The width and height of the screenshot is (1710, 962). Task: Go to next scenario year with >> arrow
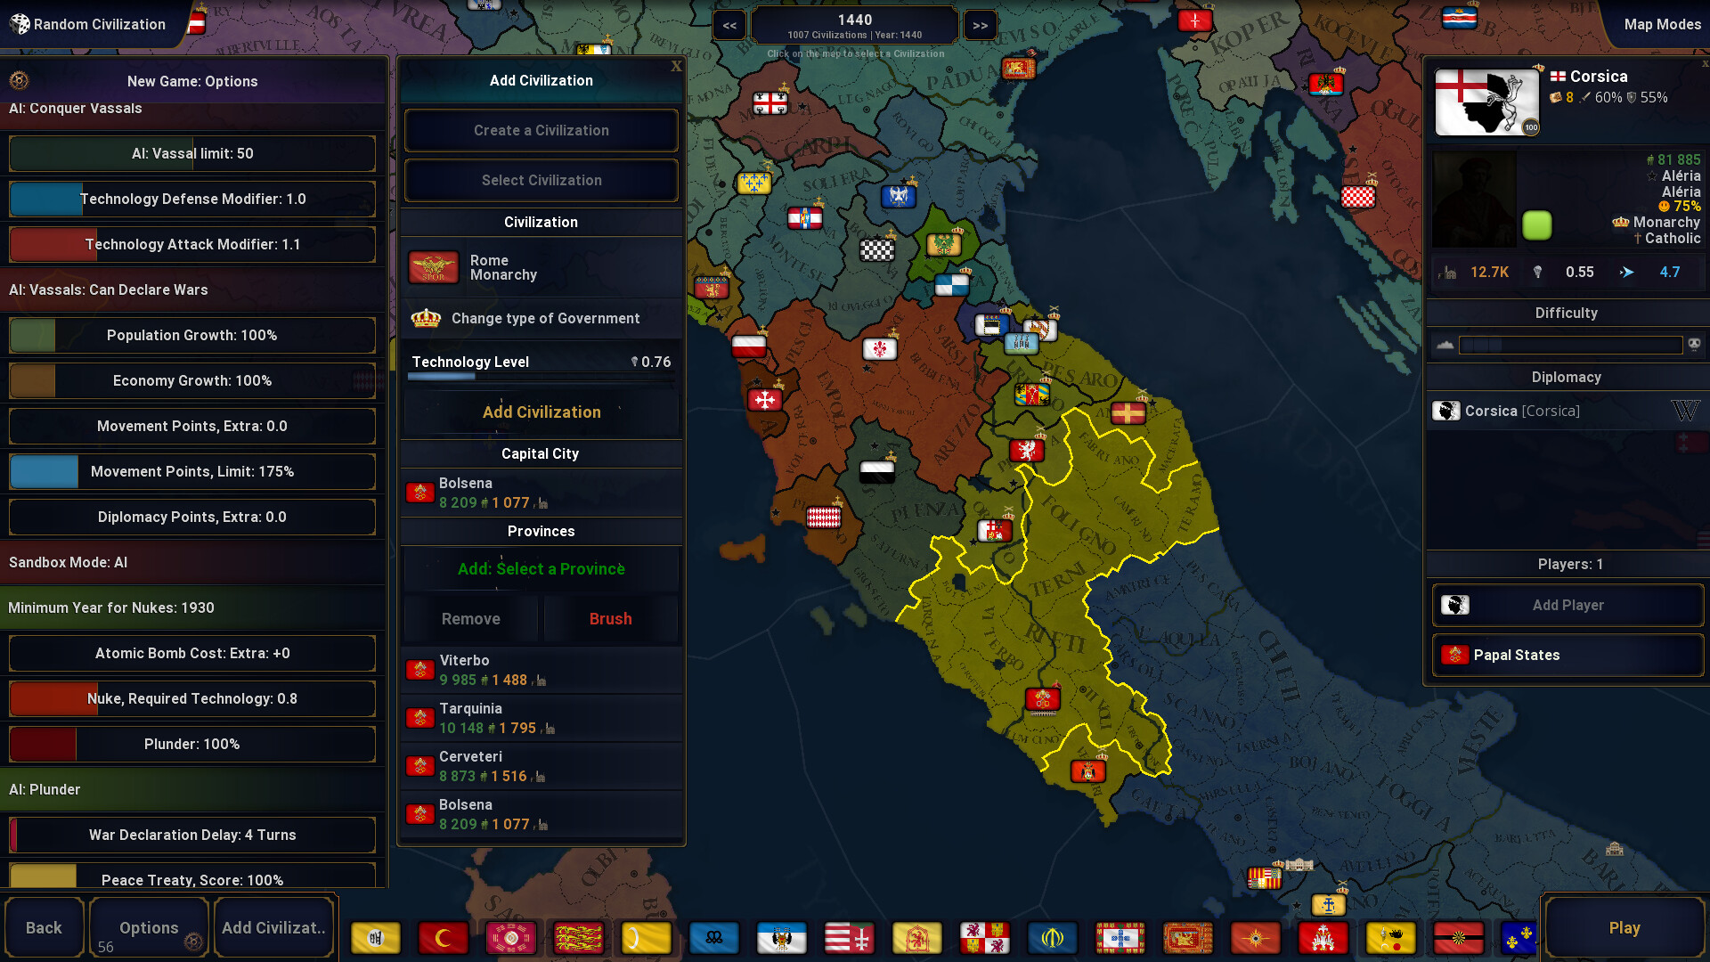click(x=980, y=26)
